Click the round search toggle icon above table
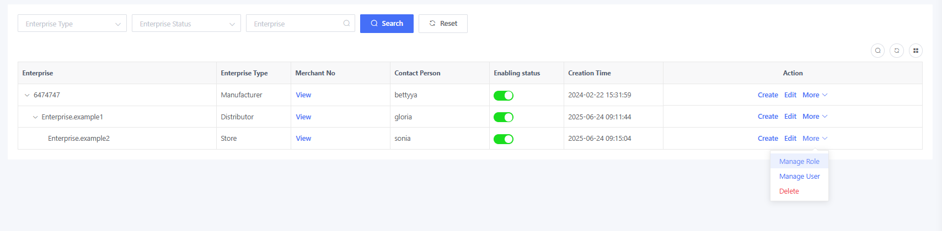Image resolution: width=942 pixels, height=231 pixels. 877,51
